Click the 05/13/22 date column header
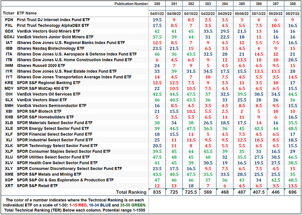Screen dimensions: 302x215 [259, 14]
